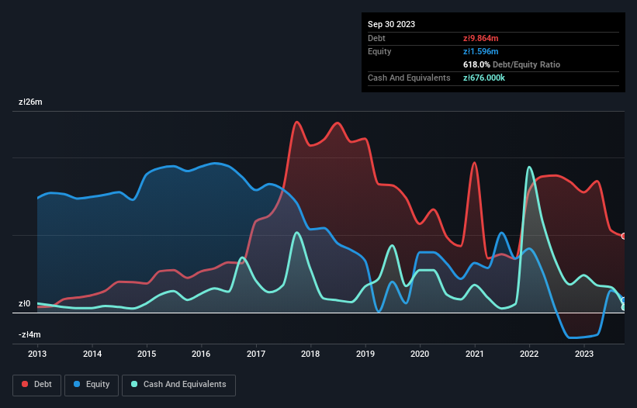This screenshot has height=408, width=637.
Task: Click the -zł4m y-axis label
Action: tap(29, 335)
